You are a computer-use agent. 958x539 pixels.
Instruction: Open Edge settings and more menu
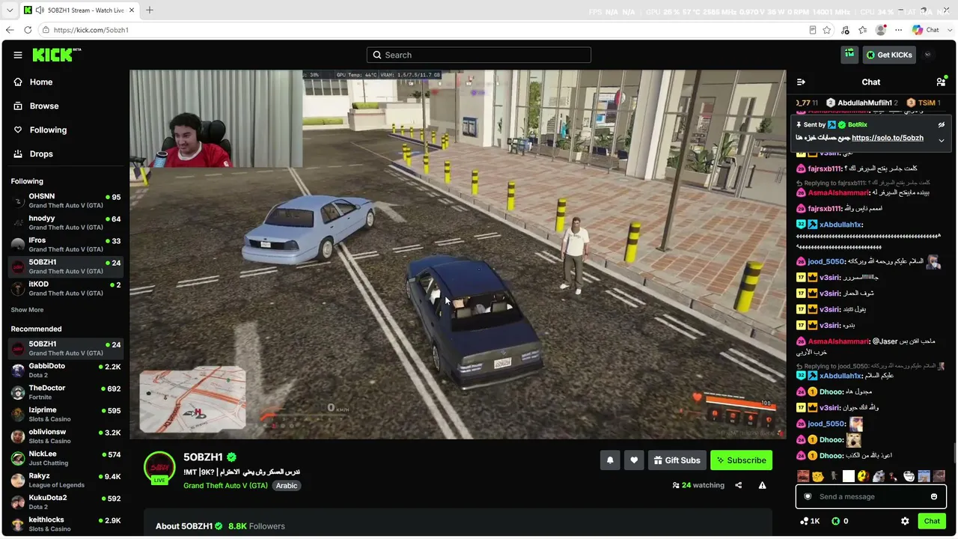899,30
